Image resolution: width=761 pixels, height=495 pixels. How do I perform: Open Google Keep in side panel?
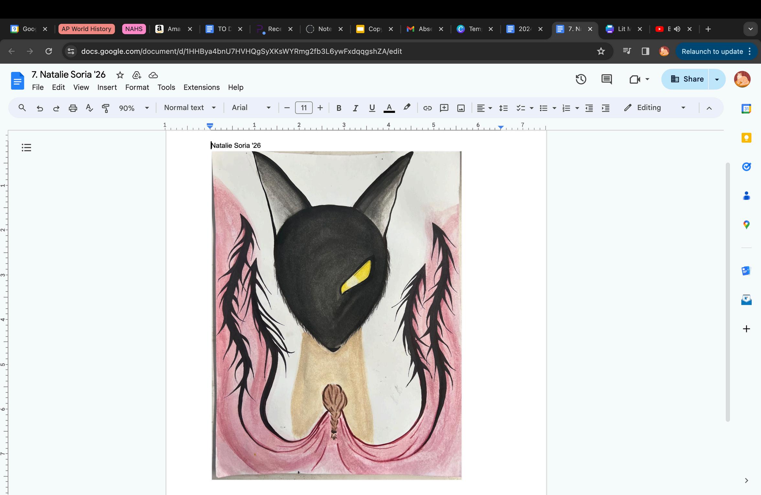pos(746,138)
